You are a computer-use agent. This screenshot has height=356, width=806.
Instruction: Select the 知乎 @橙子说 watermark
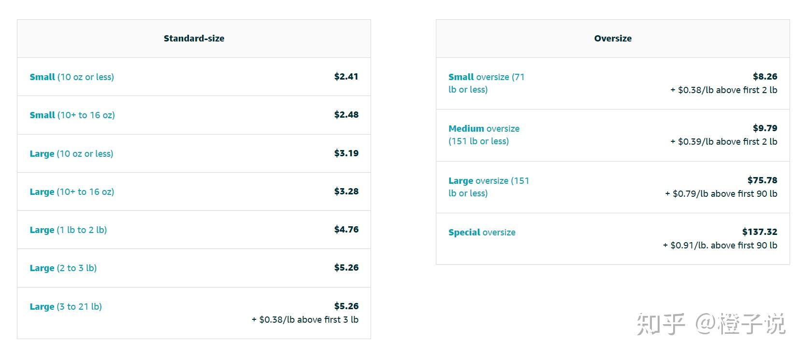coord(711,324)
